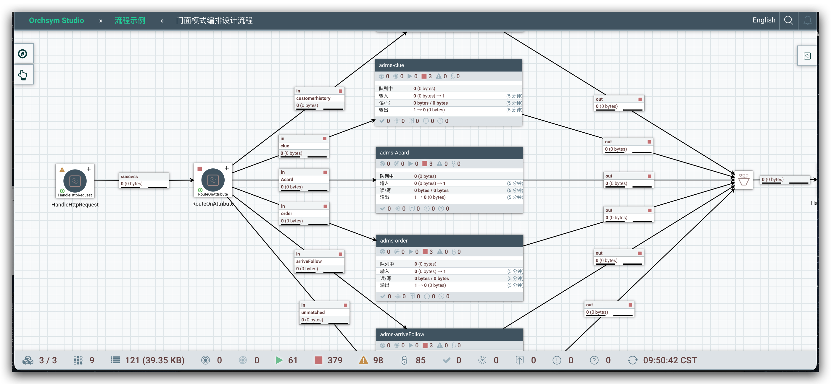Image resolution: width=831 pixels, height=384 pixels.
Task: Open the search magnifier icon
Action: (788, 20)
